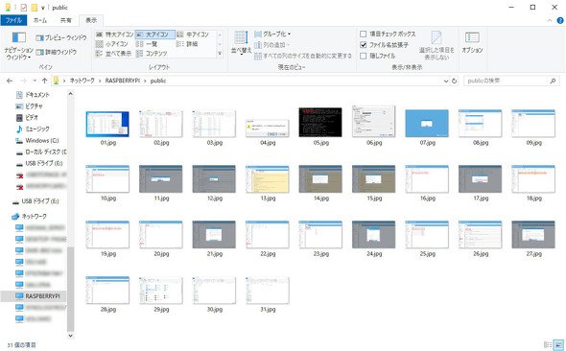Select Windows (C:) drive in sidebar
This screenshot has height=351, width=566.
37,140
